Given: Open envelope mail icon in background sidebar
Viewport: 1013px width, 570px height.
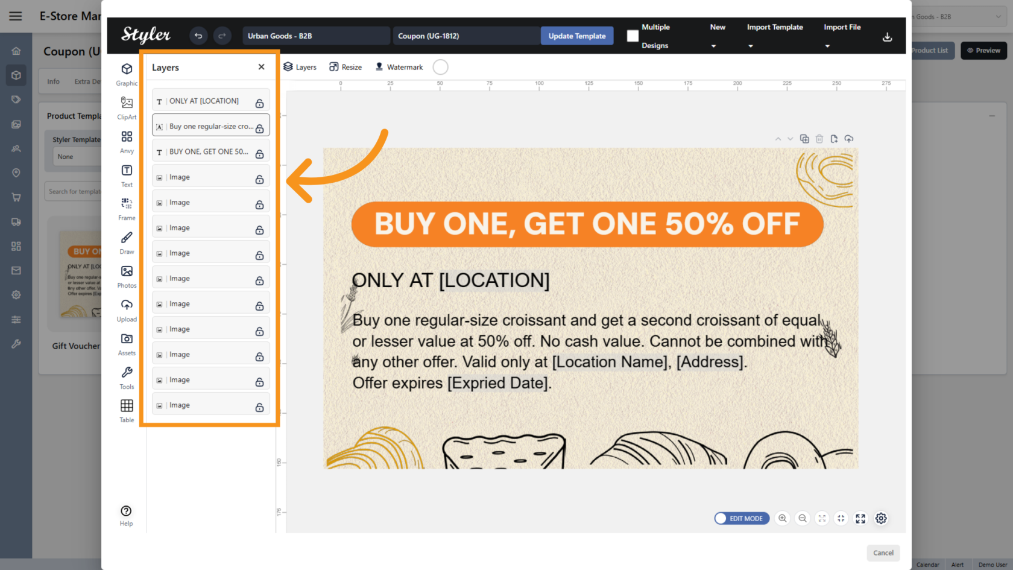Looking at the screenshot, I should coord(16,270).
